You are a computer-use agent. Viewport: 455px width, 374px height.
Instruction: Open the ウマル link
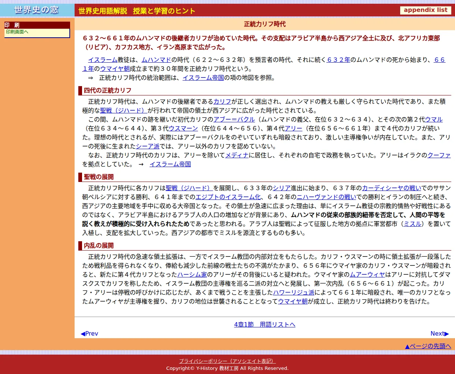click(434, 119)
